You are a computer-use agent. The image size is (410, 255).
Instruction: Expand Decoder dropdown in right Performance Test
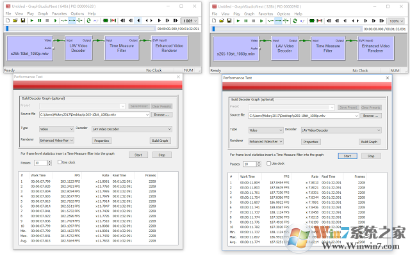(x=379, y=130)
